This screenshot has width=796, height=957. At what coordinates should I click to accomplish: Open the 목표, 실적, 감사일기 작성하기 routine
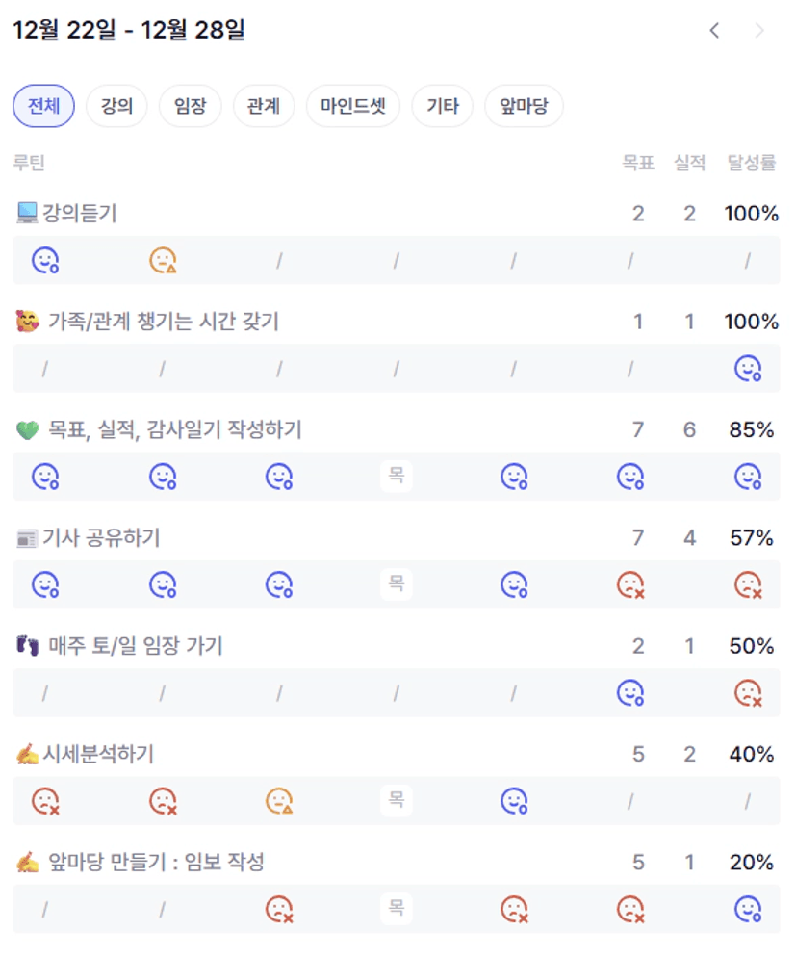pos(173,429)
